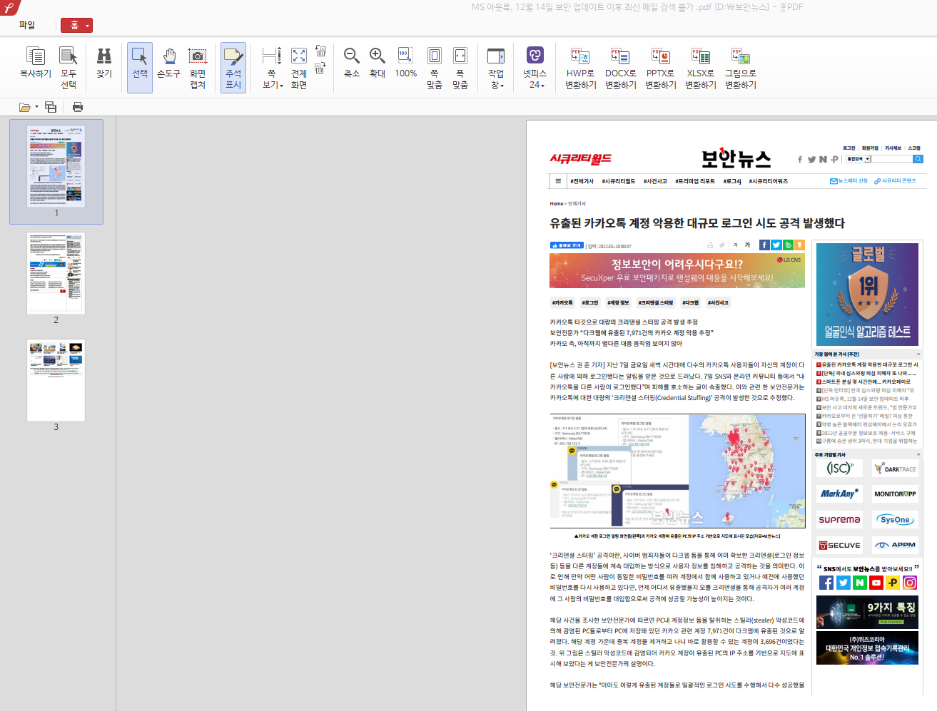This screenshot has height=711, width=937.
Task: Convert to image with 그림으로 변환하기
Action: point(741,68)
